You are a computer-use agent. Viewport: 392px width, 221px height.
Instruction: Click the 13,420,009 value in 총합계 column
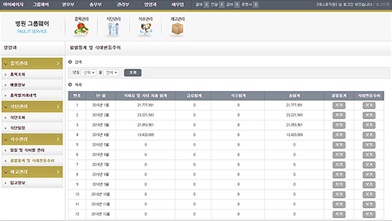(294, 135)
